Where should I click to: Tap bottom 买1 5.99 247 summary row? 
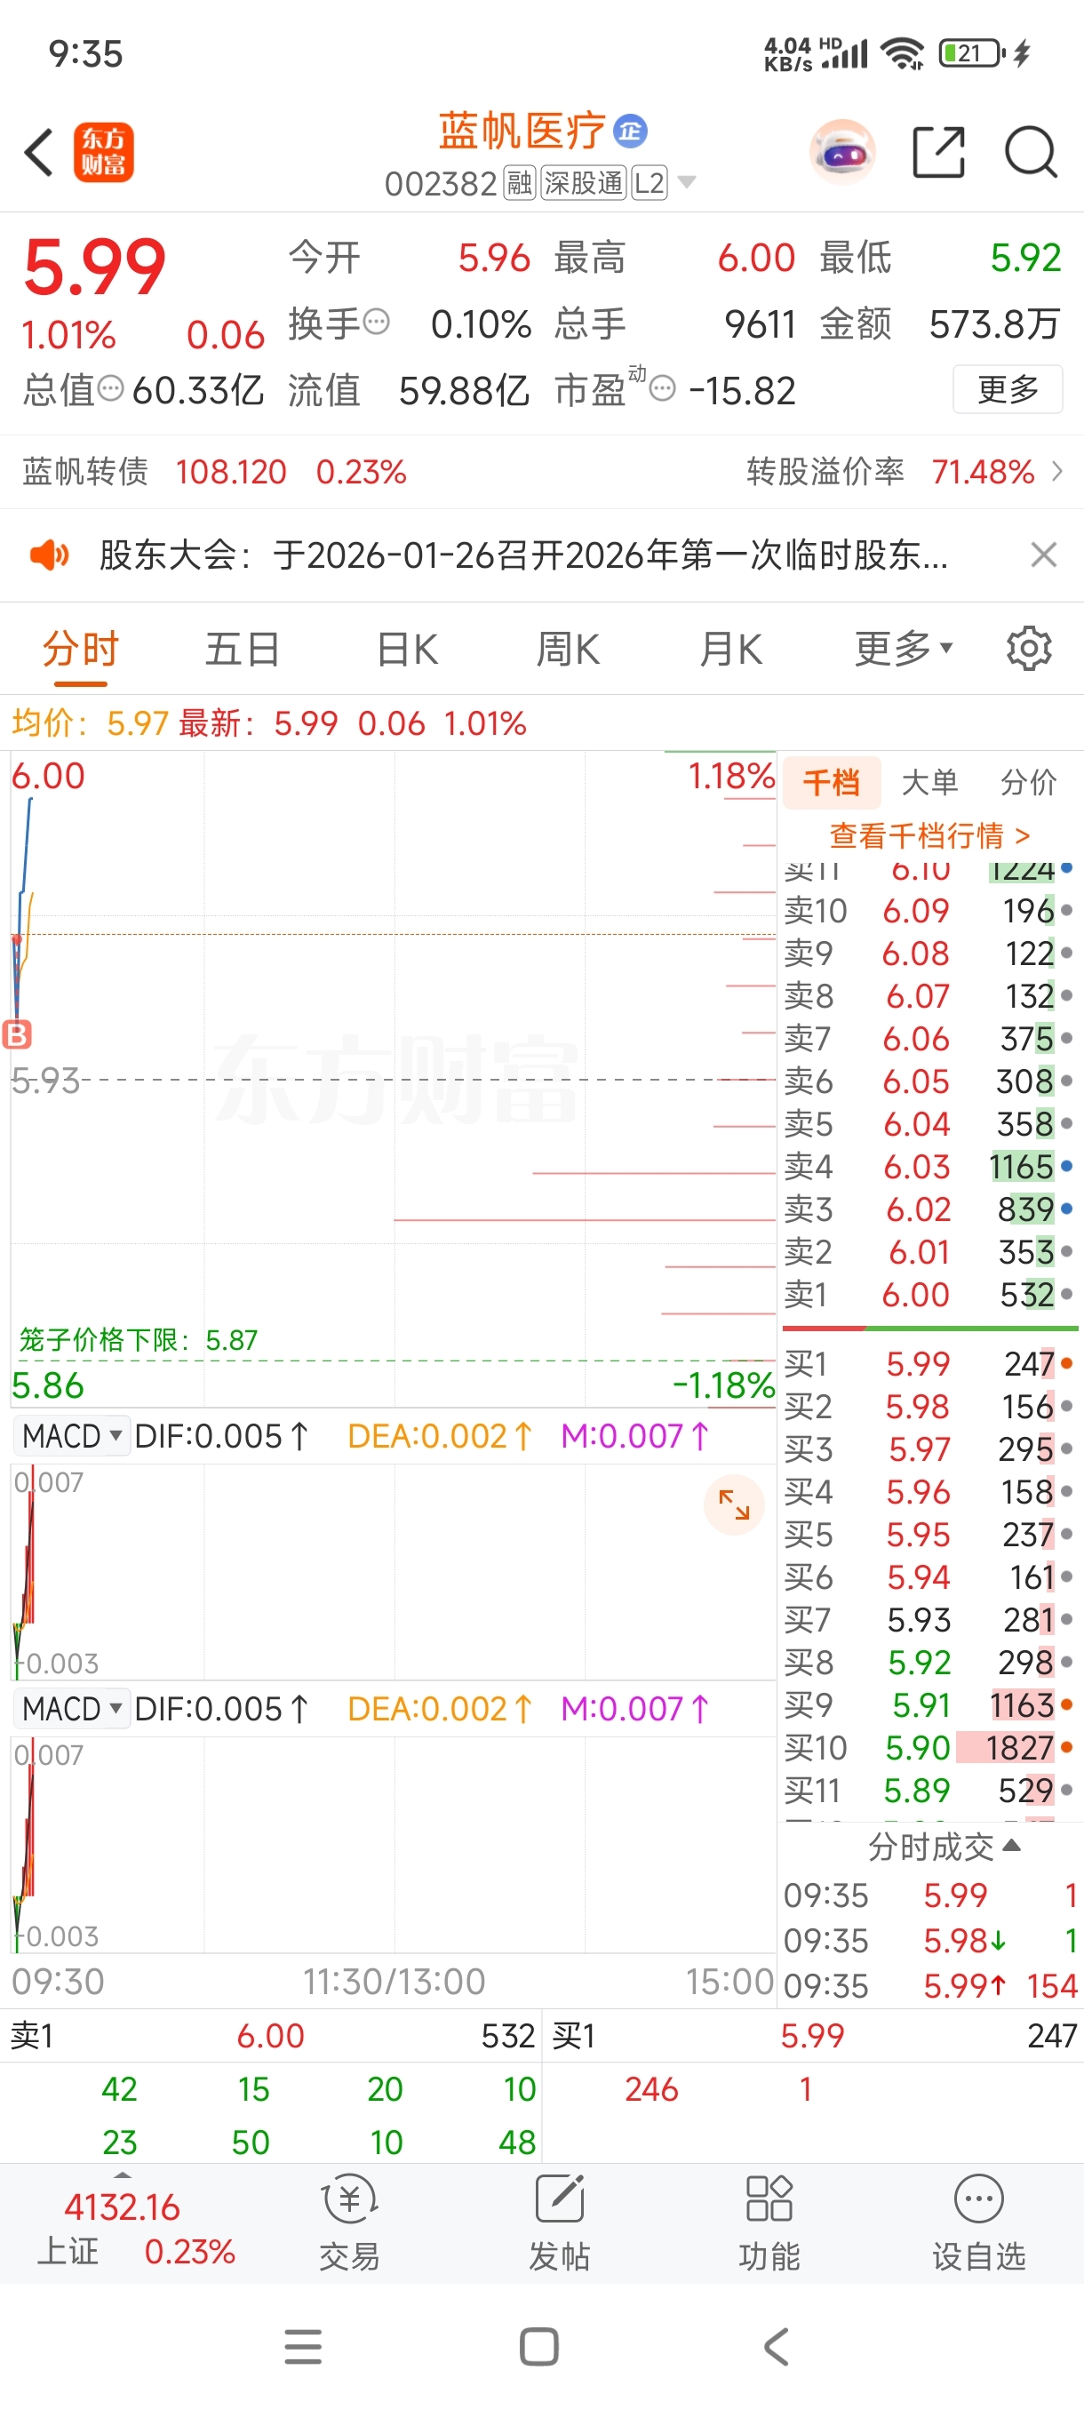point(812,2036)
